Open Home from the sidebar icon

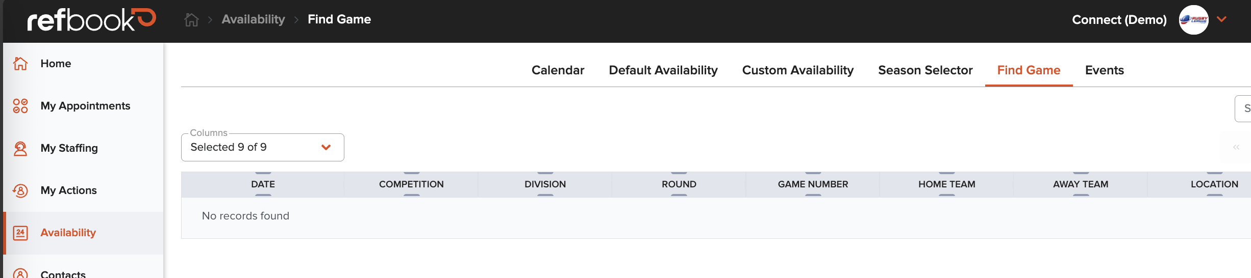coord(20,64)
